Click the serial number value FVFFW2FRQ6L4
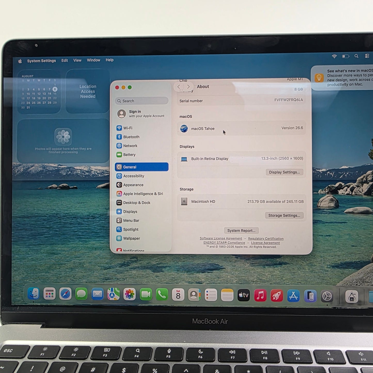The width and height of the screenshot is (373, 373). 289,100
